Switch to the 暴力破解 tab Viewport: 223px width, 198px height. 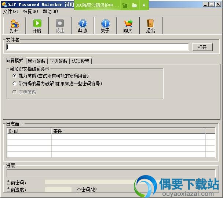[x=37, y=61]
